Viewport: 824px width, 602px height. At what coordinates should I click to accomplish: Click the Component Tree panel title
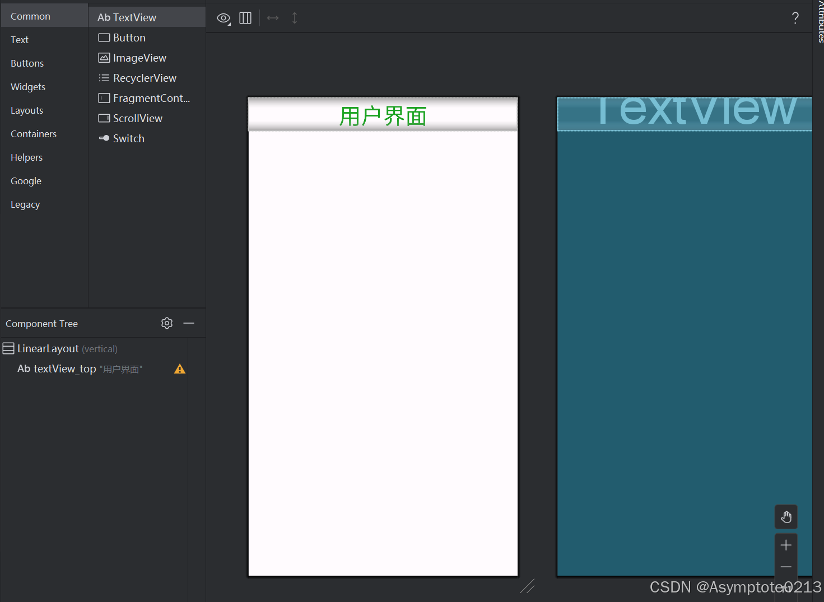point(42,324)
